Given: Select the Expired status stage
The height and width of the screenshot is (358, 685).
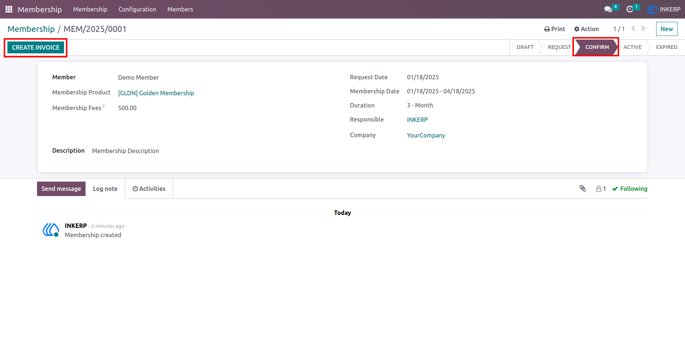Looking at the screenshot, I should click(666, 47).
